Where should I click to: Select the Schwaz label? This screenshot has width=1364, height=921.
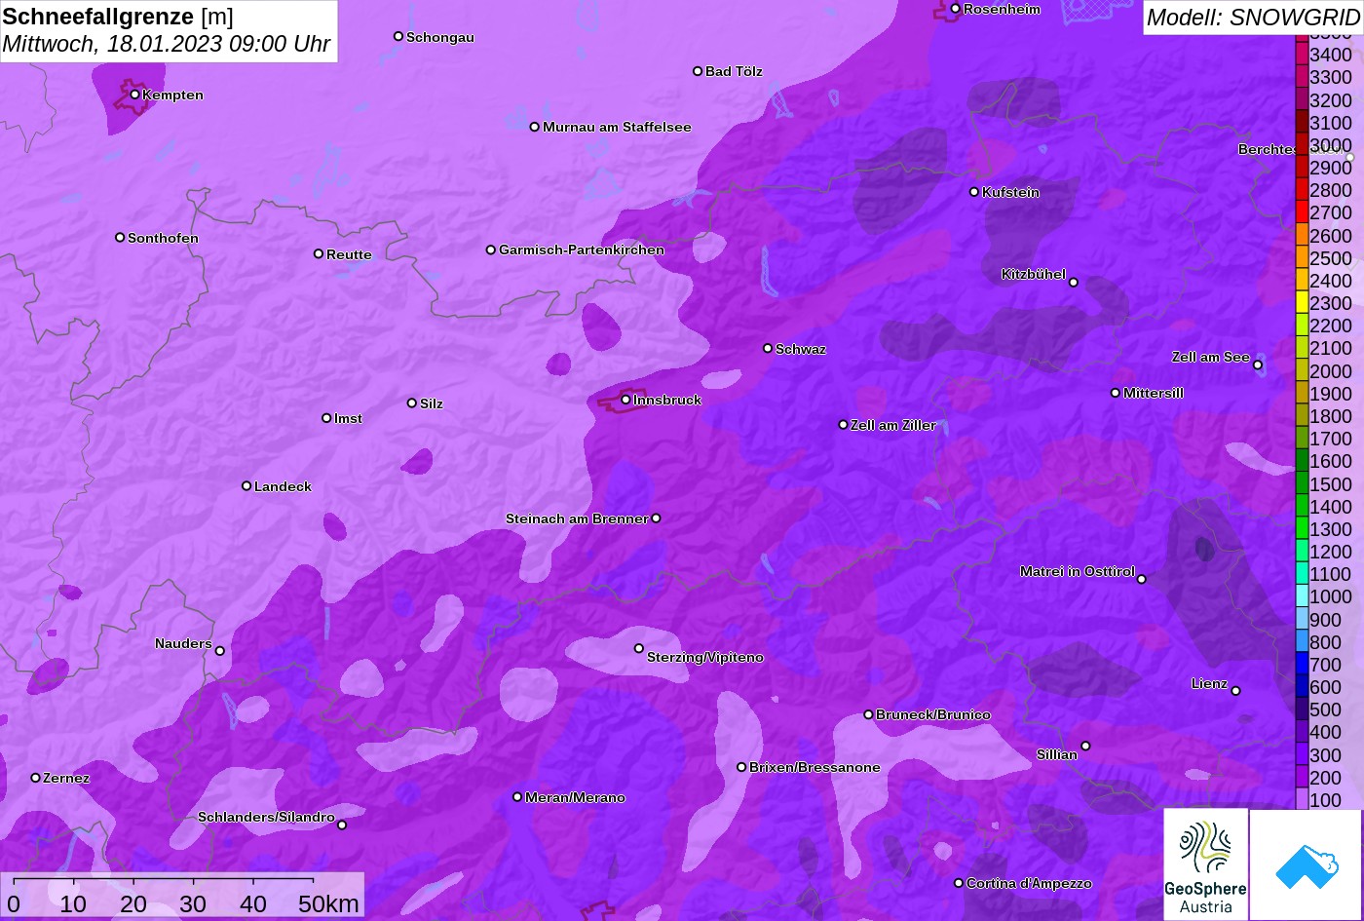801,349
